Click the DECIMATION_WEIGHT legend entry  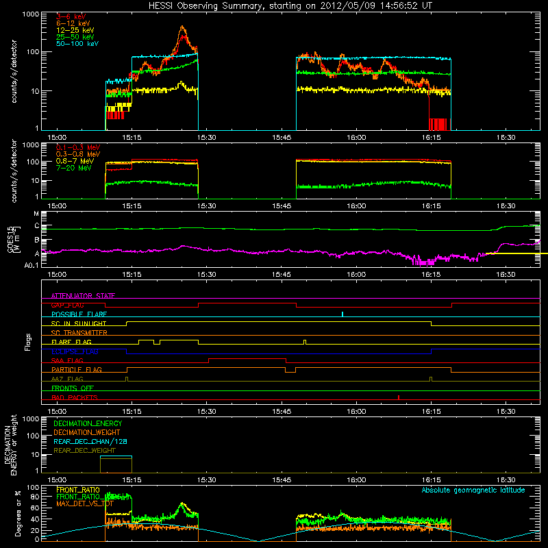point(87,433)
